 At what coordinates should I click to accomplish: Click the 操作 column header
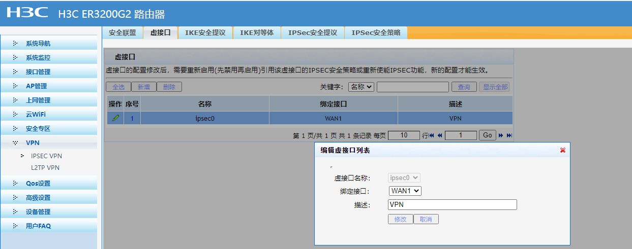coord(115,104)
